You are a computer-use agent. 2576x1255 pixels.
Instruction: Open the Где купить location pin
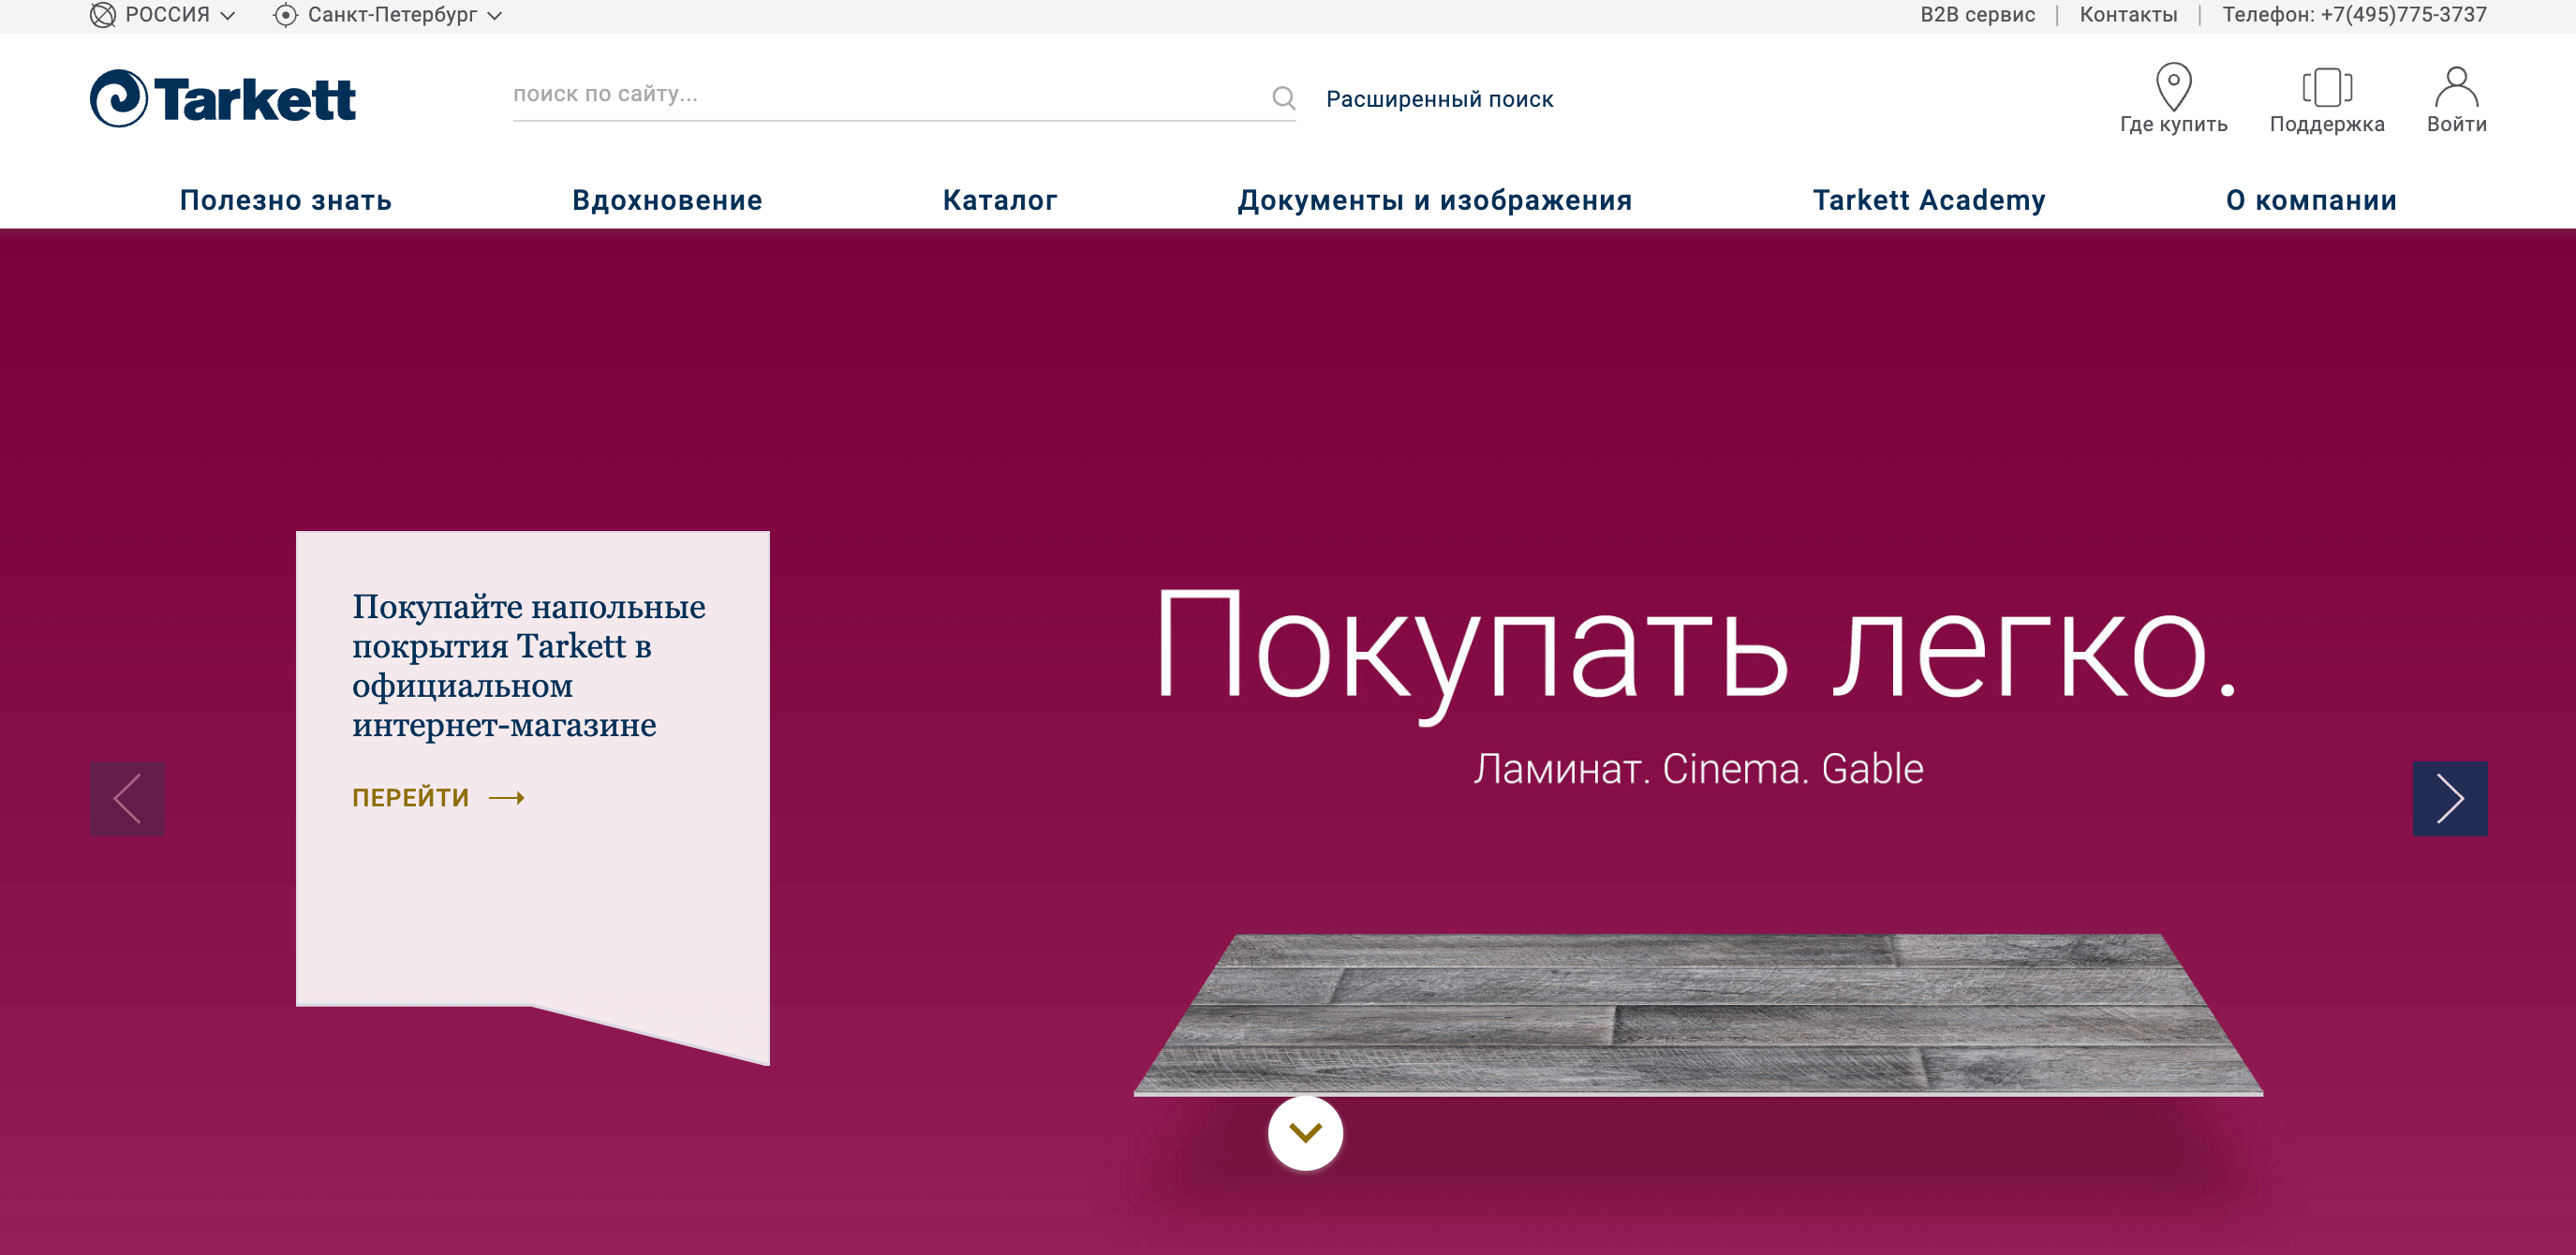point(2173,86)
